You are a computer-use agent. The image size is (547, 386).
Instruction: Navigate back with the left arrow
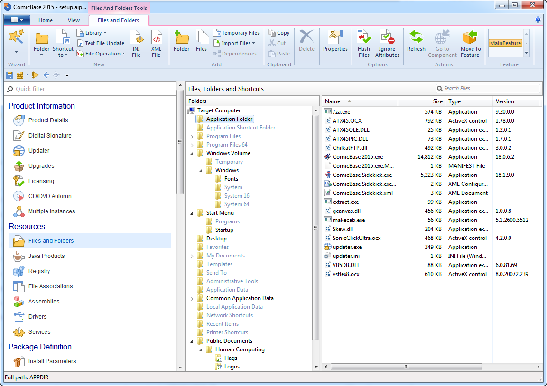46,75
